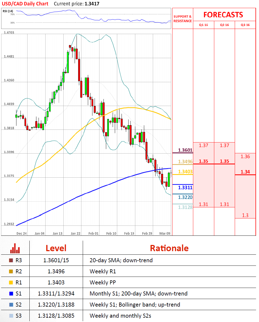
Task: Click 'Weekly S1; Bollinger band; up-trend' rationale
Action: [x=135, y=305]
